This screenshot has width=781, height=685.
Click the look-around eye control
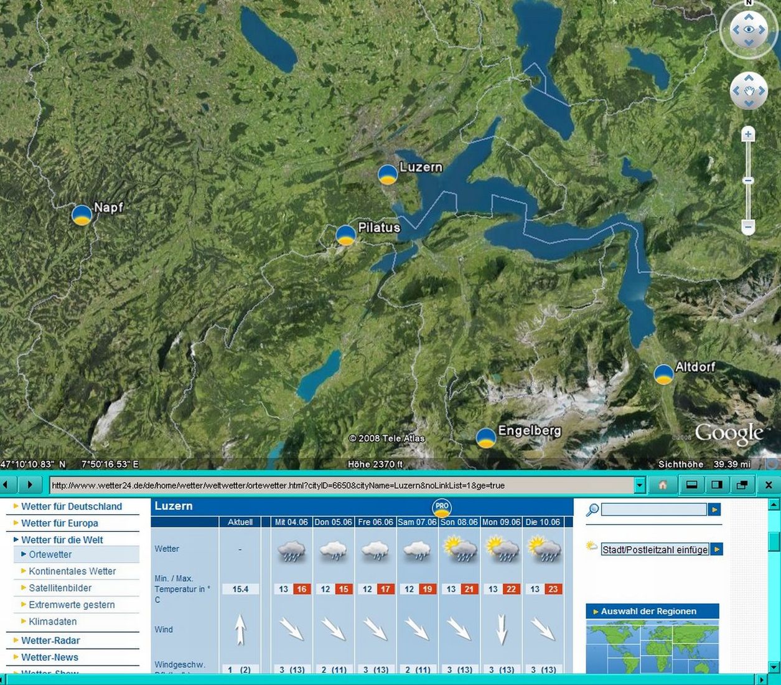coord(749,29)
